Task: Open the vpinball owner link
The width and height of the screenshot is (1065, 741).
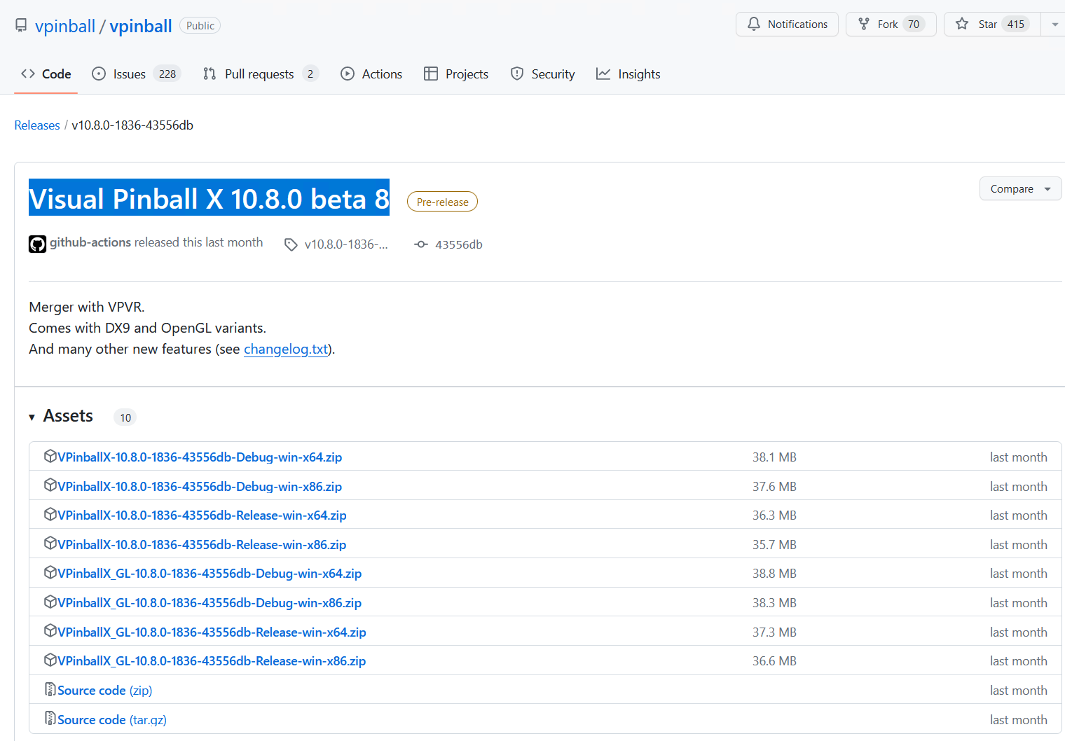Action: coord(65,26)
